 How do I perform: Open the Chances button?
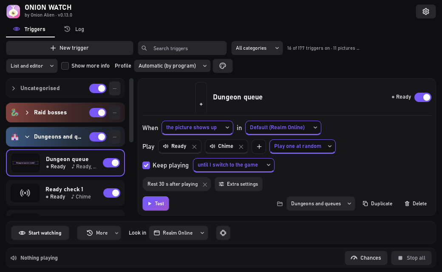click(x=366, y=258)
